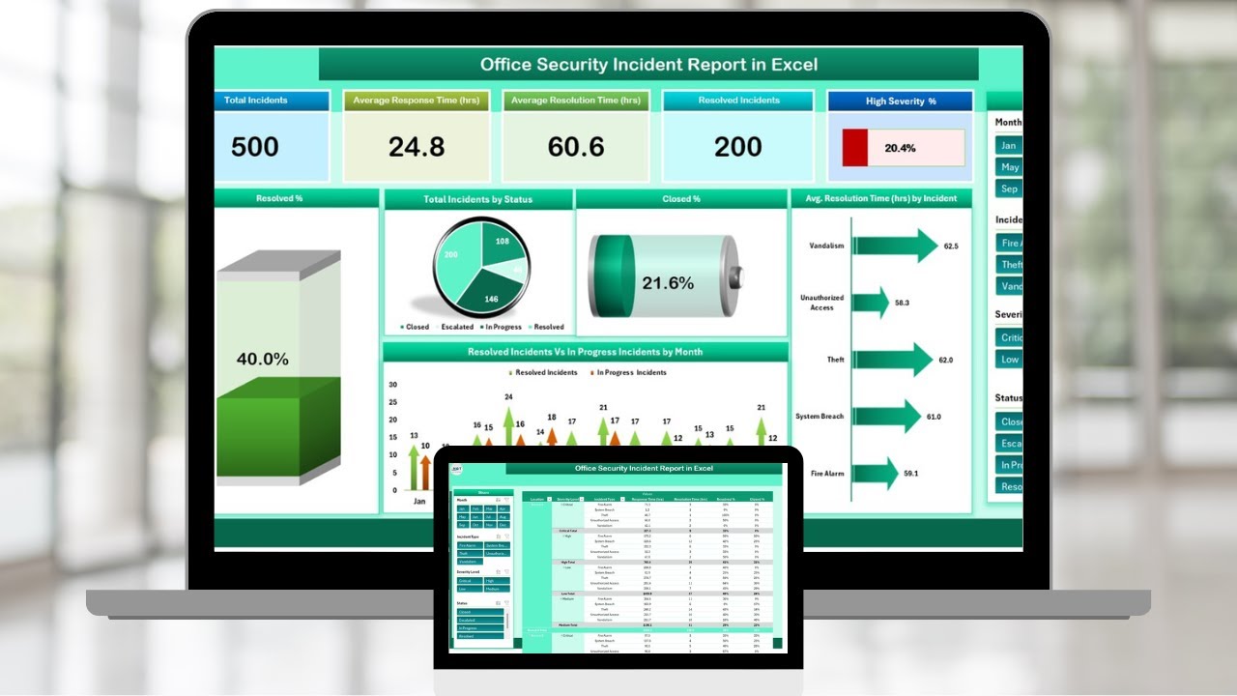Open Severity Level column filter dropdown on tablet
Viewport: 1237px width, 696px height.
point(582,499)
